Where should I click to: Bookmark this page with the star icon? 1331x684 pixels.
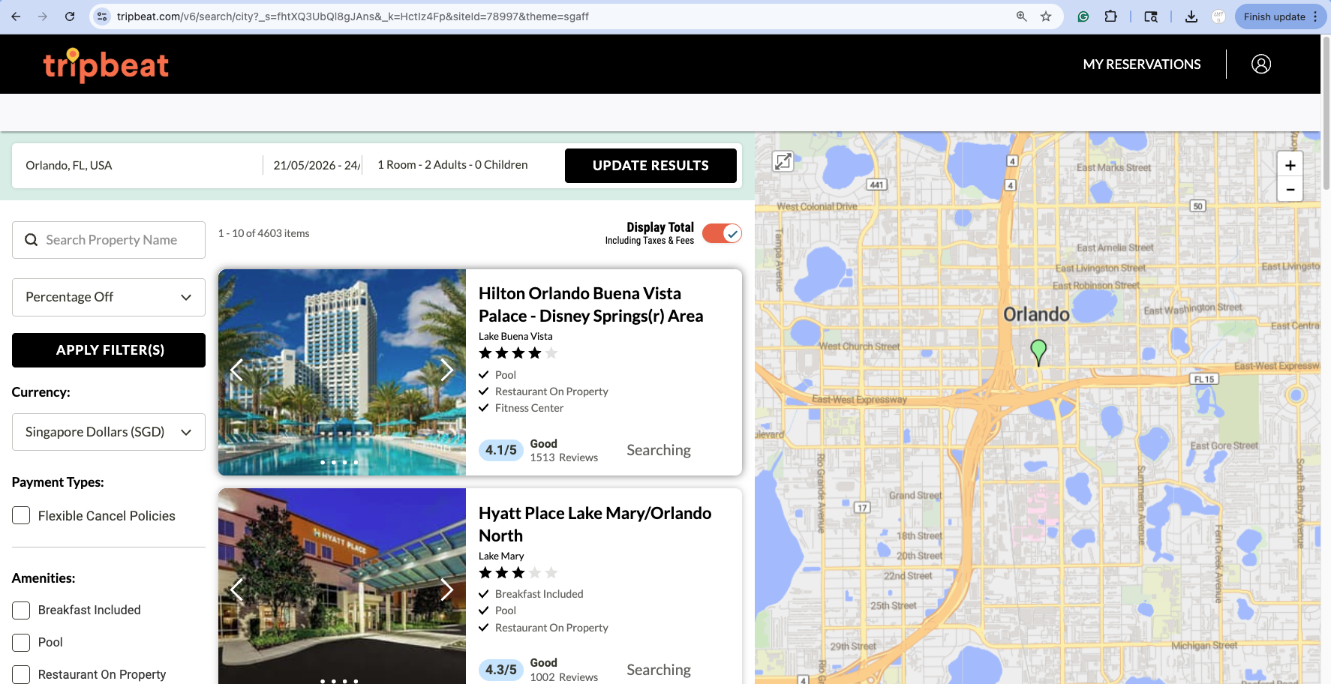[1046, 16]
